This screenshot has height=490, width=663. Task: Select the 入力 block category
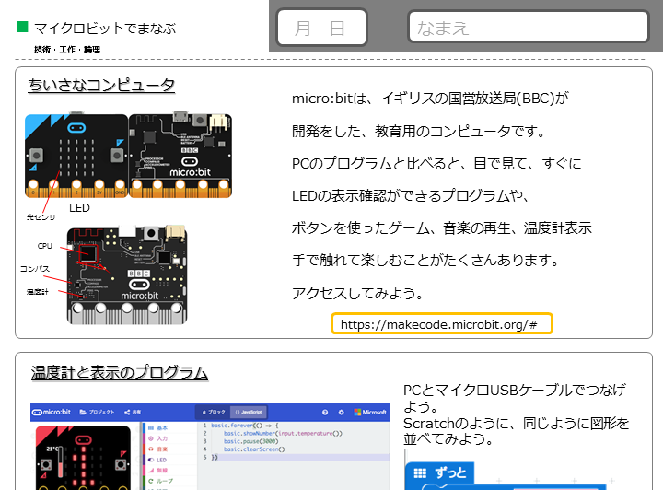(157, 438)
